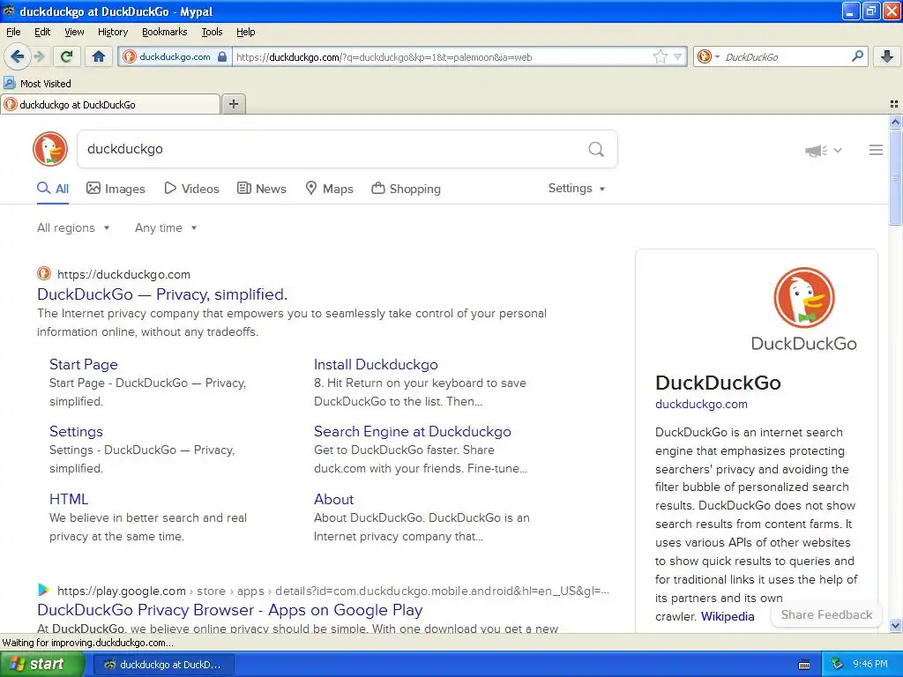The width and height of the screenshot is (903, 677).
Task: Click the scrollbar up arrow
Action: 895,122
